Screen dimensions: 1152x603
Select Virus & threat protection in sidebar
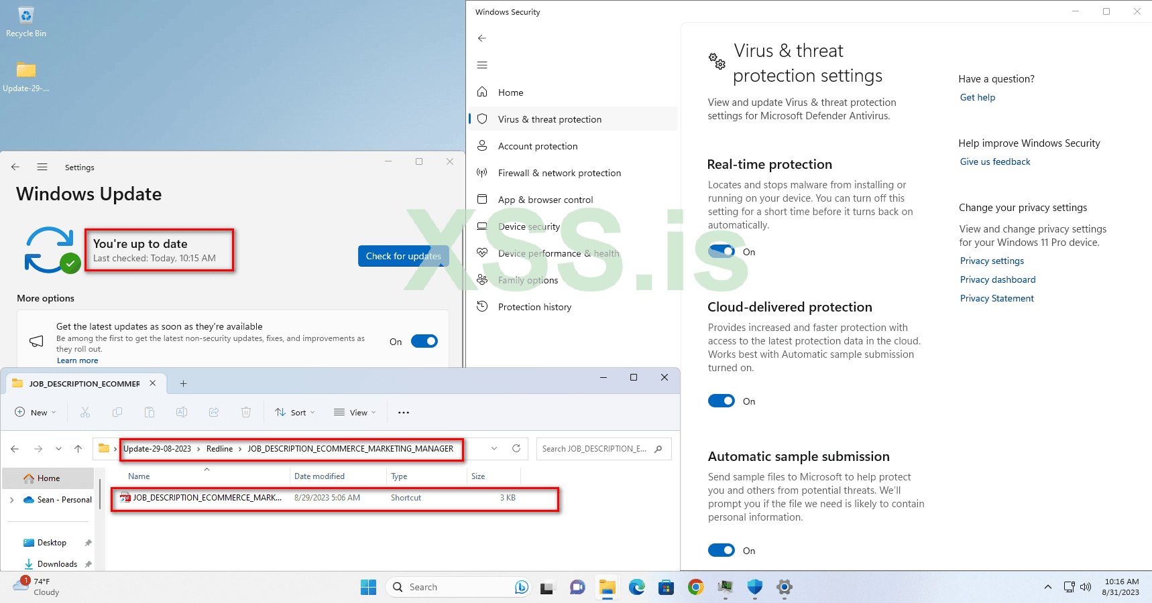point(573,119)
